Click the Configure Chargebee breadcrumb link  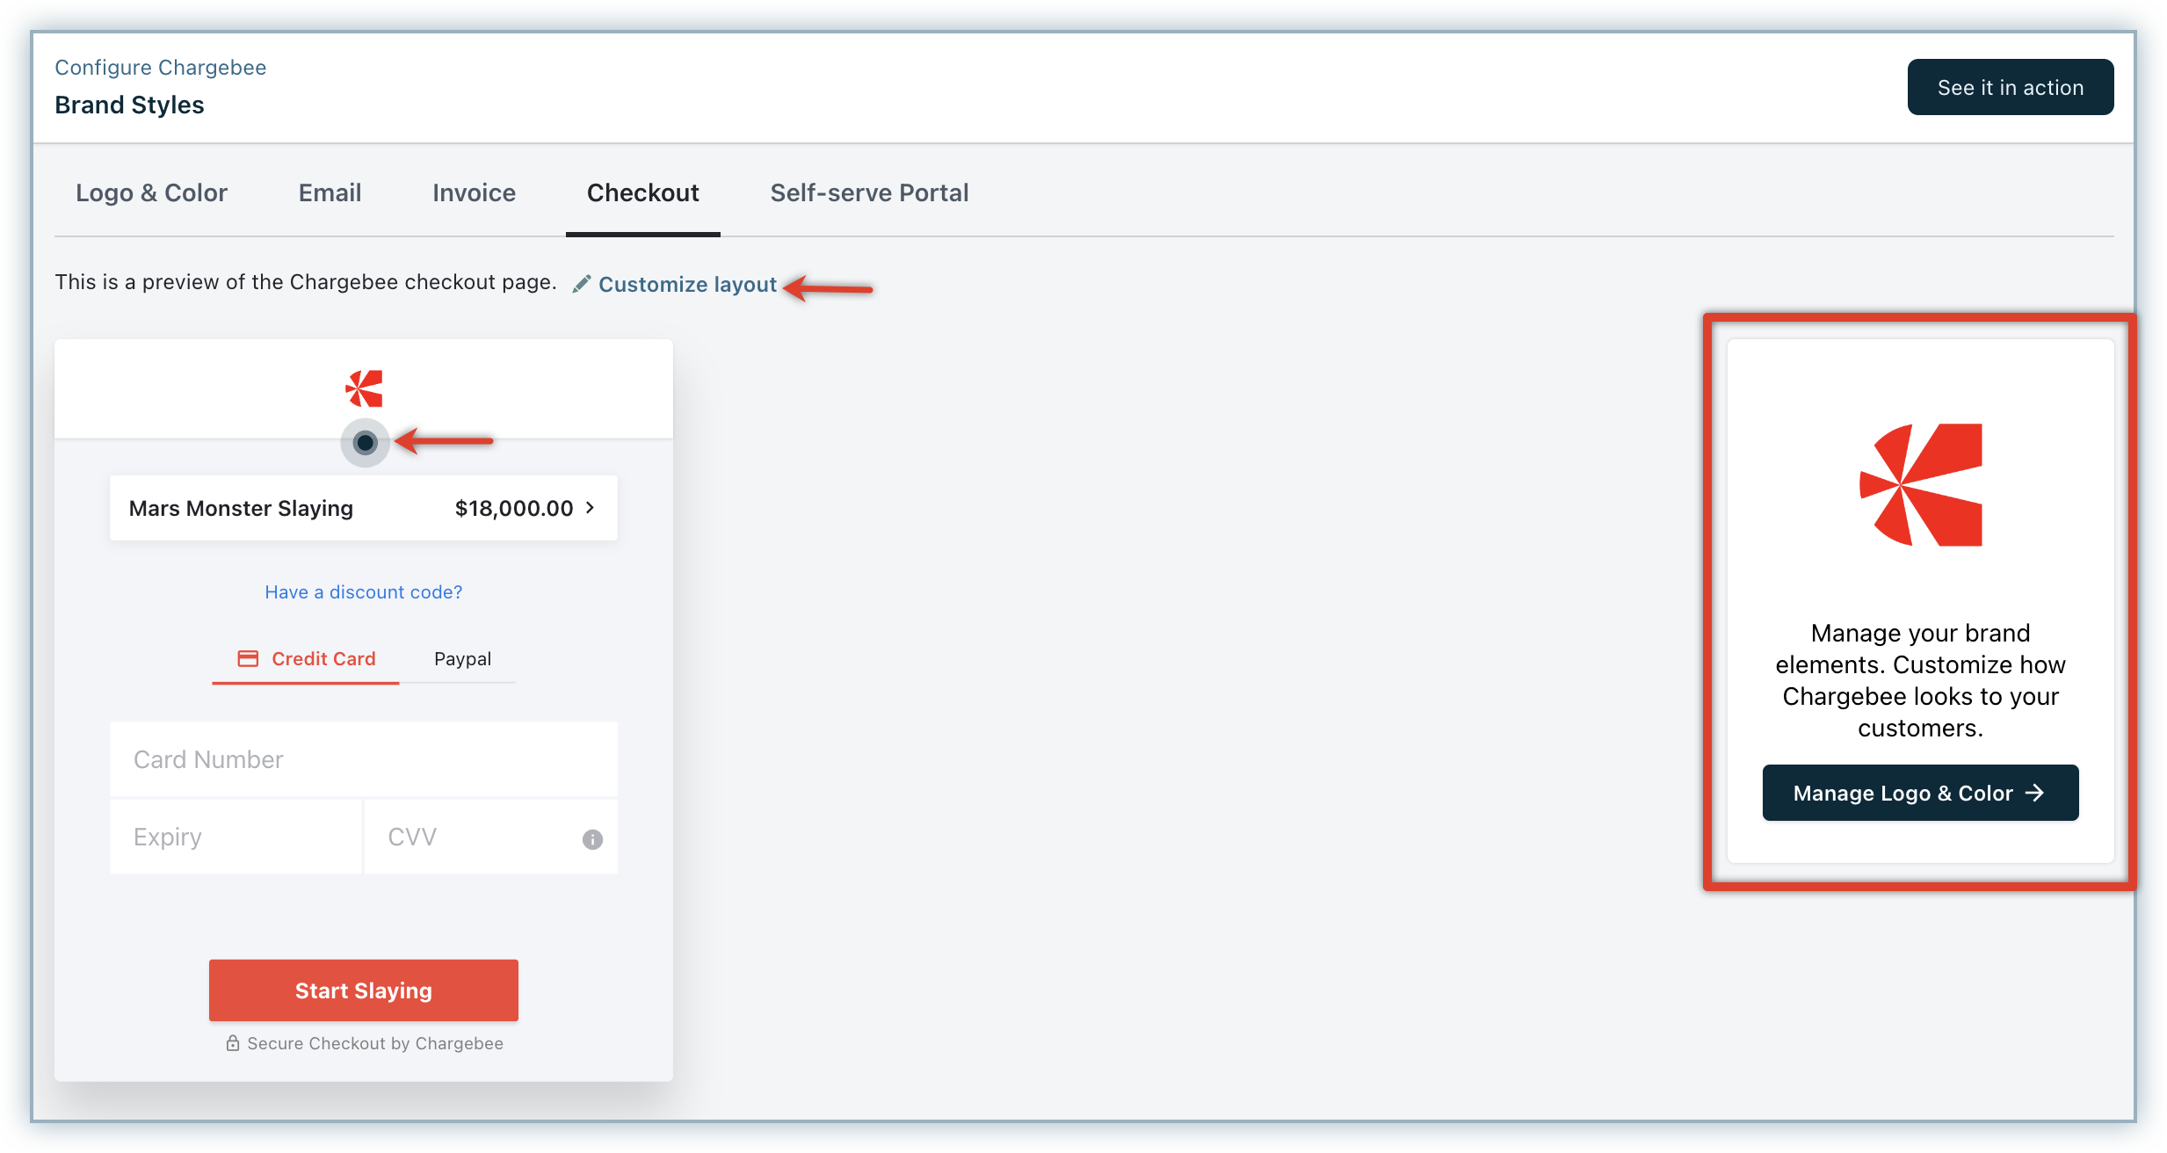click(160, 68)
